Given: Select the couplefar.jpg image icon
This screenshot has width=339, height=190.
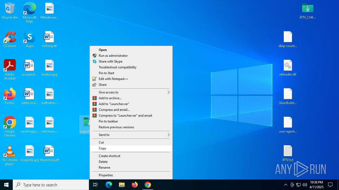Looking at the screenshot, I should click(30, 154).
